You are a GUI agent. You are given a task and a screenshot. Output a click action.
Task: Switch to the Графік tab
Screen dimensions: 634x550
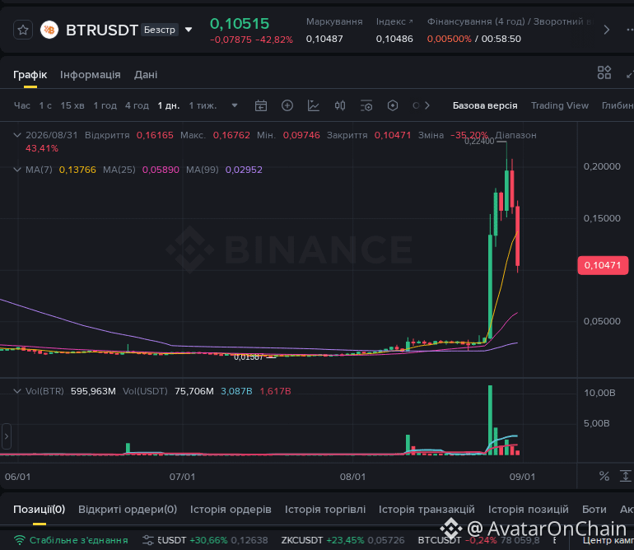tap(30, 75)
